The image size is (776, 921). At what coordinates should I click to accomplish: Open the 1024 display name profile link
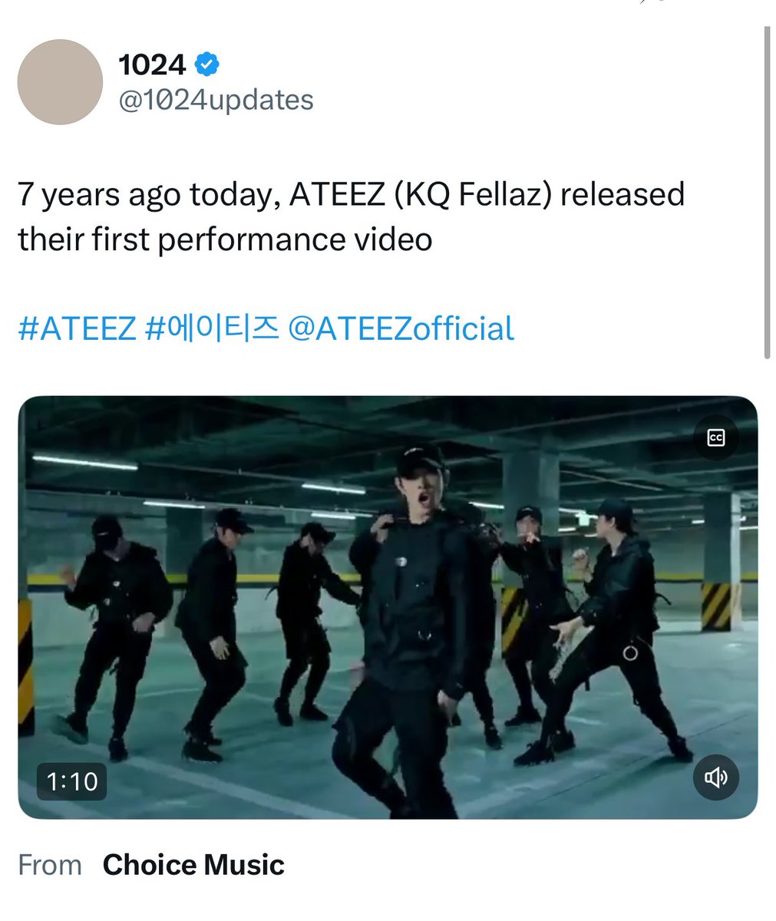pyautogui.click(x=152, y=65)
